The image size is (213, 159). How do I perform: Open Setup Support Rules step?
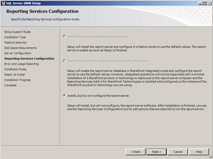pos(17,32)
